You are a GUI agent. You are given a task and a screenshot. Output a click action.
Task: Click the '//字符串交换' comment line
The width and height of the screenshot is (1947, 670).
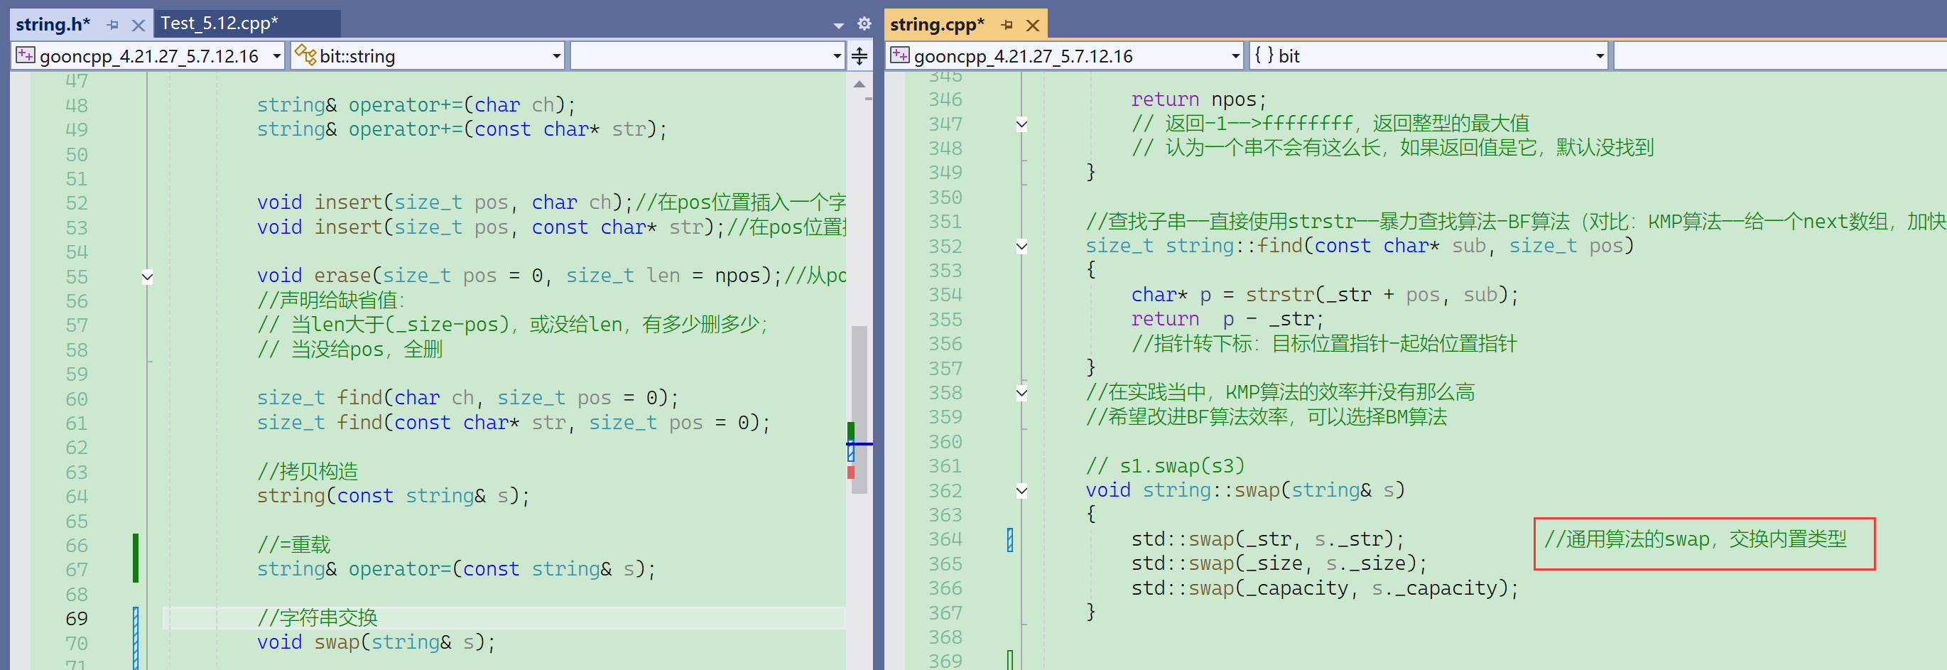[318, 618]
